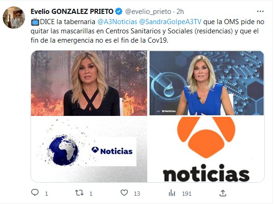This screenshot has width=275, height=204.
Task: Click the reply speech bubble icon
Action: (x=35, y=193)
